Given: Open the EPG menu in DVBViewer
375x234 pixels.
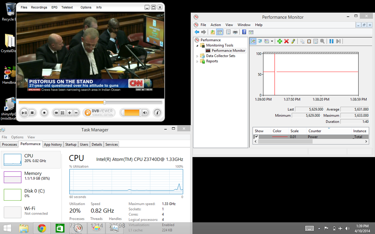Looking at the screenshot, I should (x=54, y=7).
